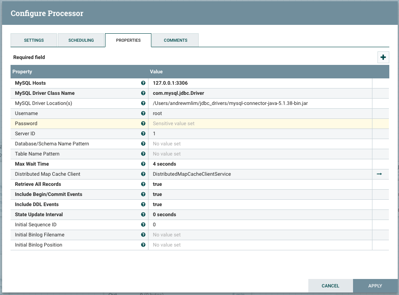The width and height of the screenshot is (399, 295).
Task: Click the APPLY button
Action: (x=375, y=286)
